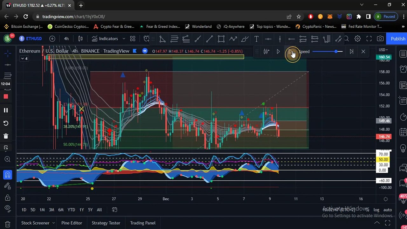Delete the recording with trash icon
Viewport: 407px width, 229px height.
point(6,136)
